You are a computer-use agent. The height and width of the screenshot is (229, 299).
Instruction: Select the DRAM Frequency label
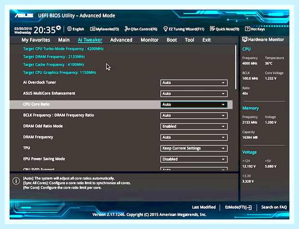pyautogui.click(x=38, y=137)
